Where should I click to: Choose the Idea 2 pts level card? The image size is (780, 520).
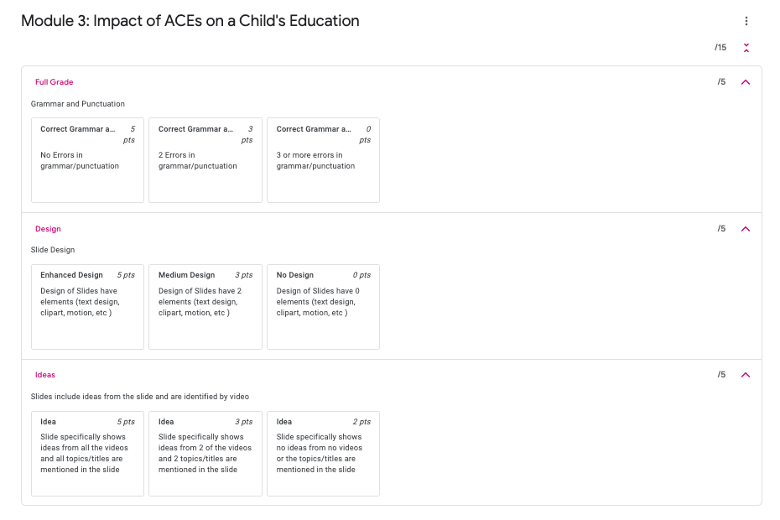pos(324,454)
